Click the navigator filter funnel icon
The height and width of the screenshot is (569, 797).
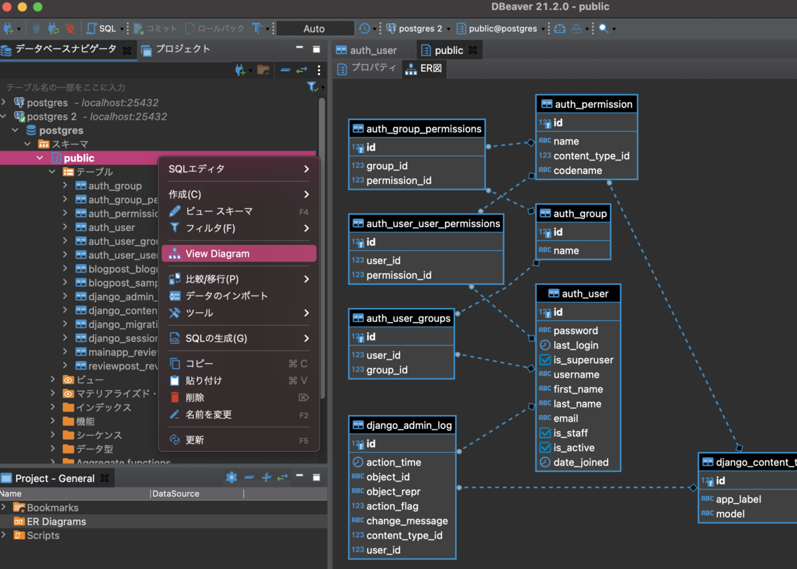pos(313,87)
